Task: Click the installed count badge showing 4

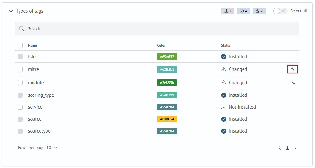Action: point(243,11)
